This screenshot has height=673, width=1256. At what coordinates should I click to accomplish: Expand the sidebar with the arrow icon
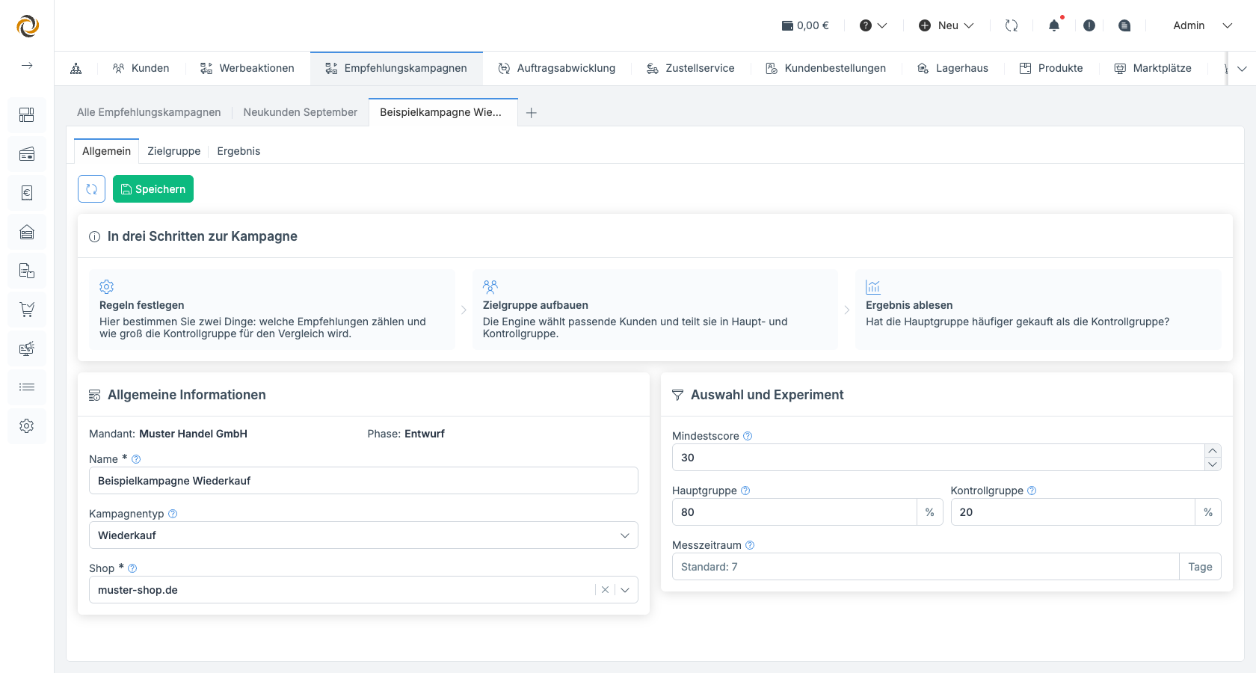coord(27,66)
